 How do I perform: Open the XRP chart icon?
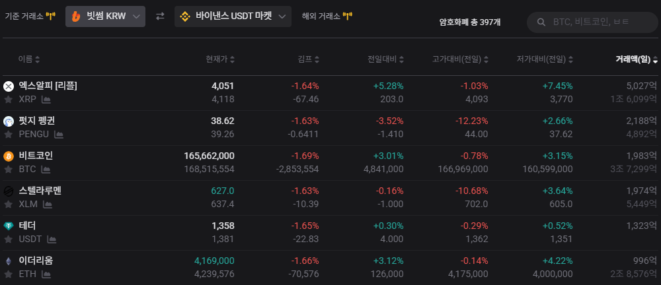coord(46,100)
